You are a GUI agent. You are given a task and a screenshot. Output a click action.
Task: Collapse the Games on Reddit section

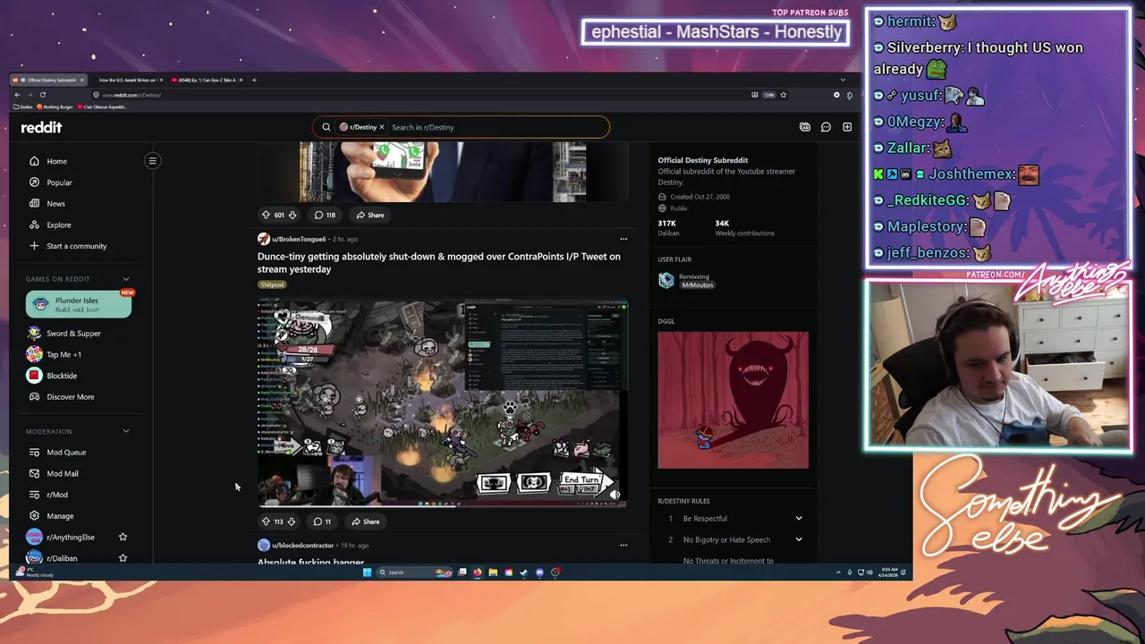[x=125, y=279]
